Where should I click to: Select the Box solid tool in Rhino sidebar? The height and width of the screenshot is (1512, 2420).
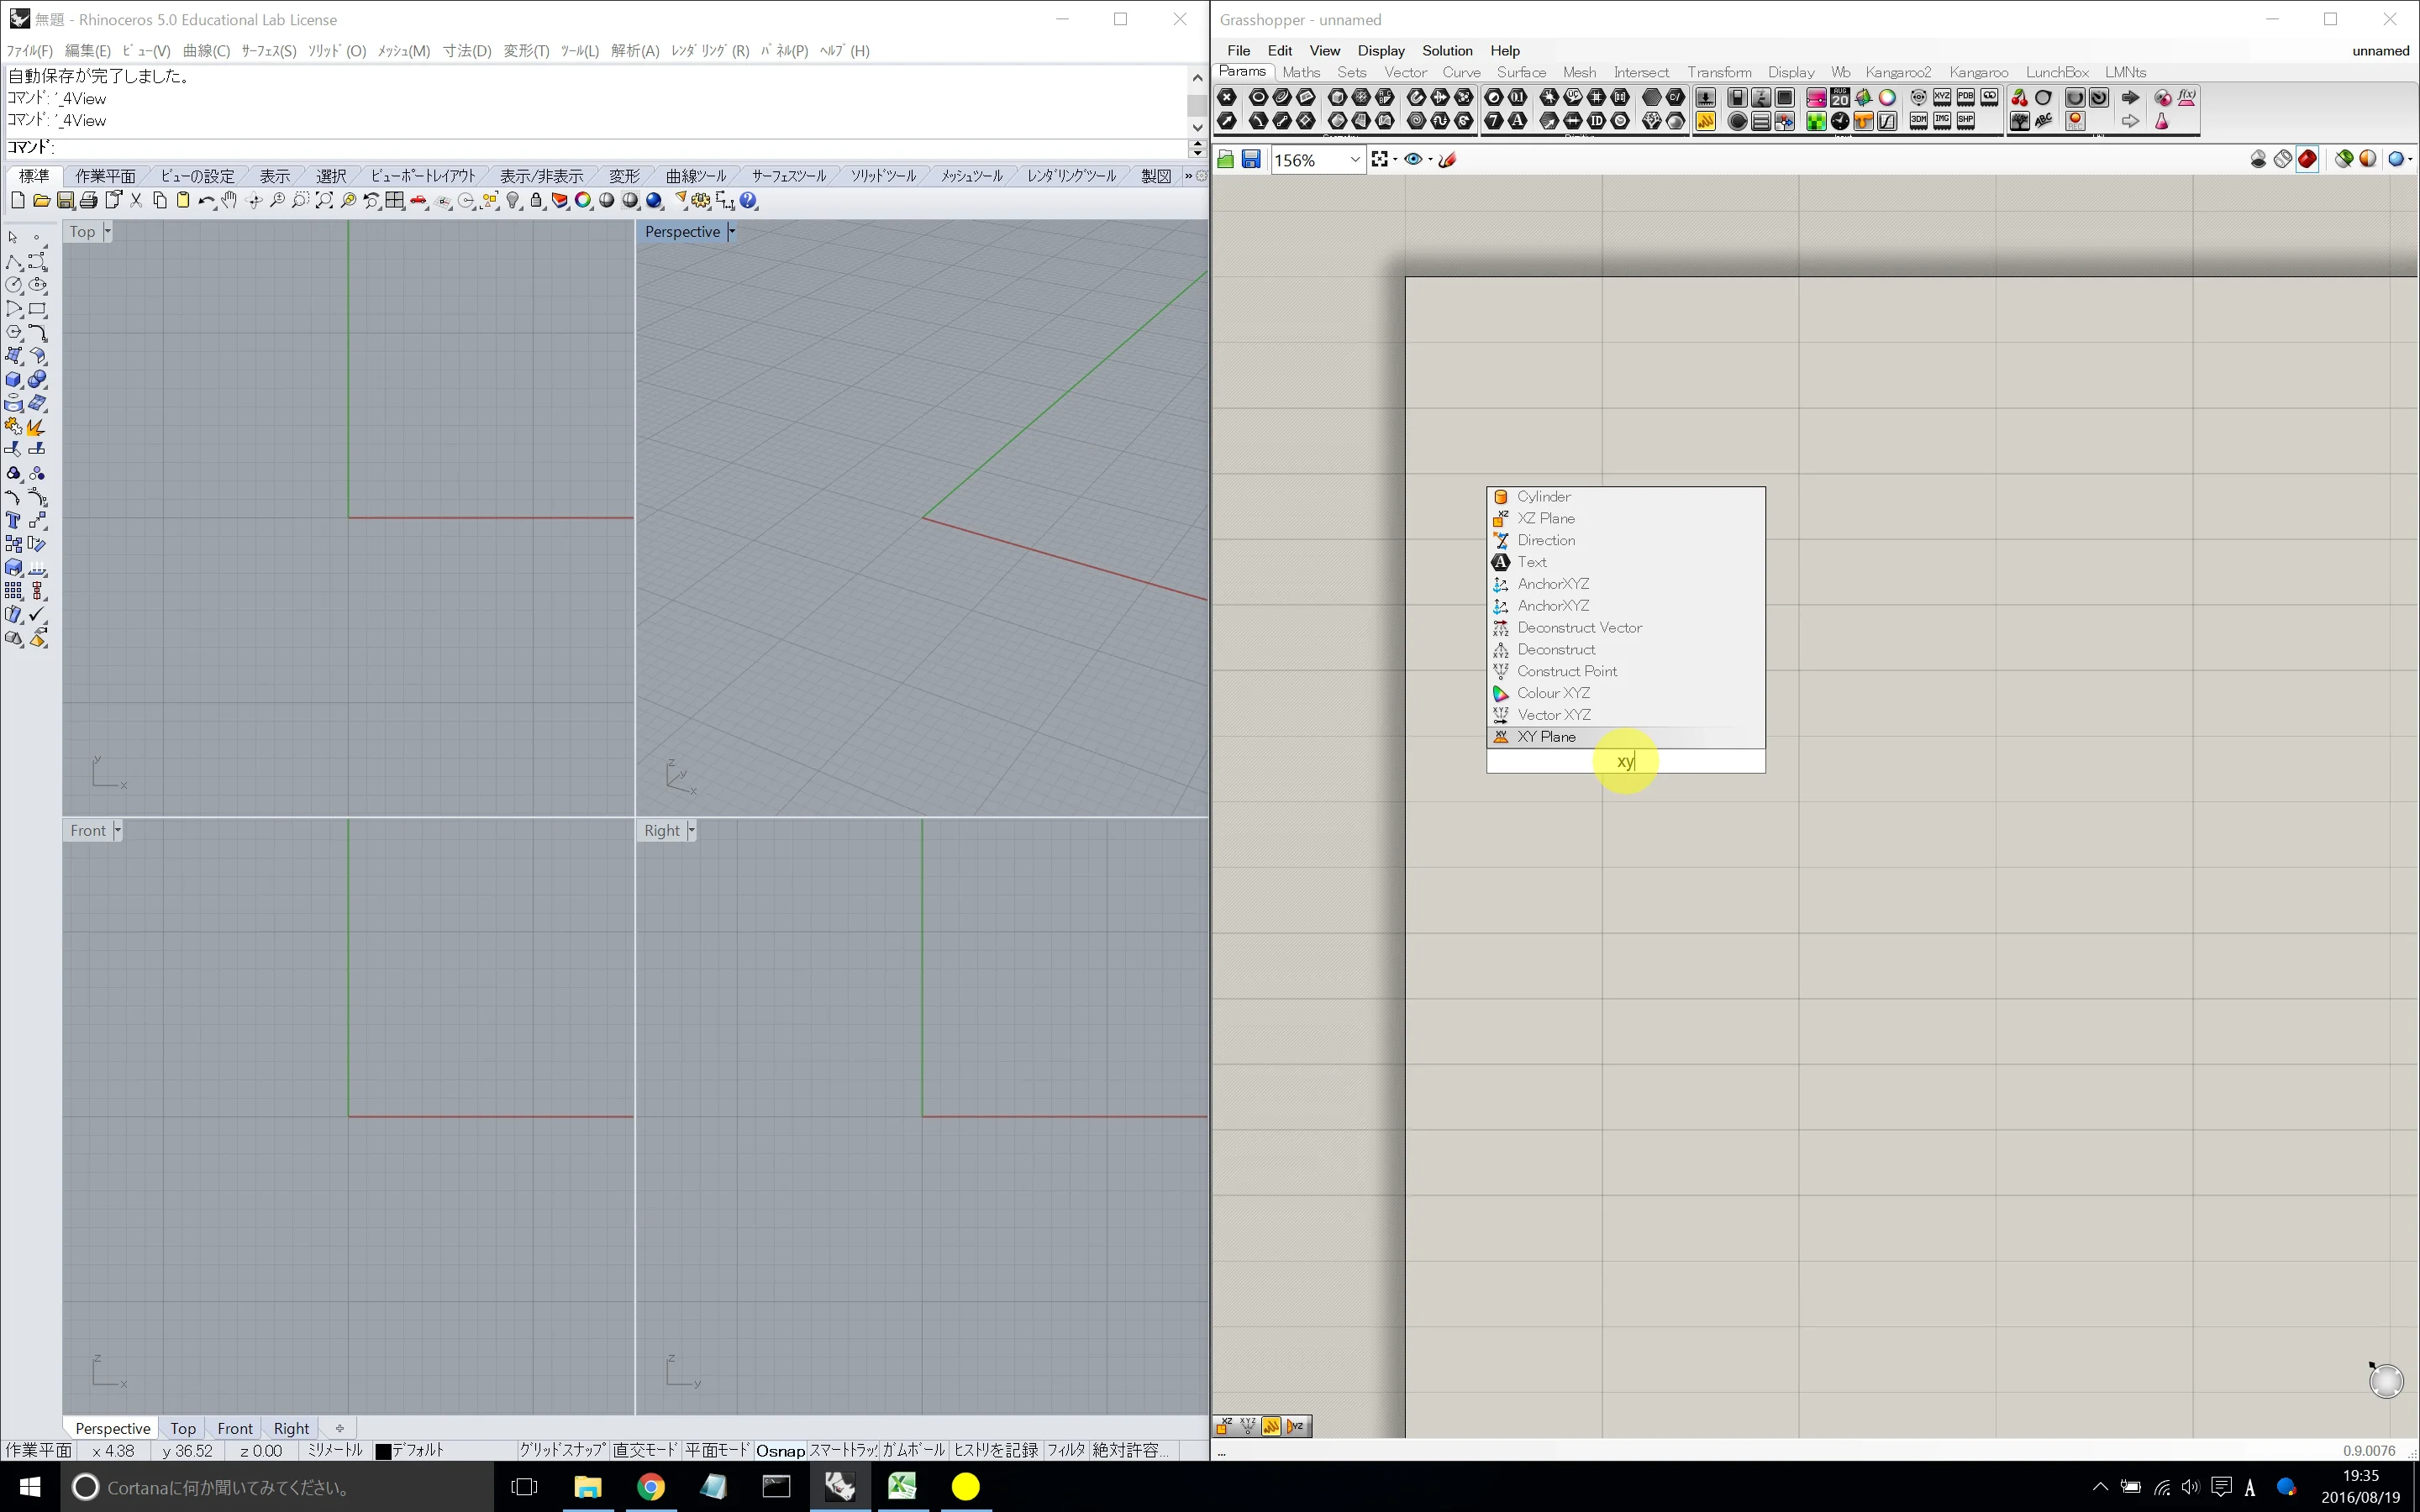coord(14,380)
